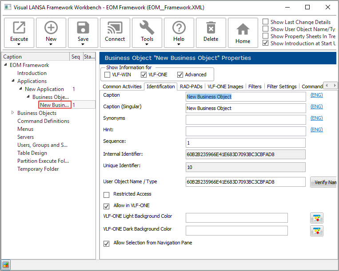Collapse the New Application tree node

[20, 89]
